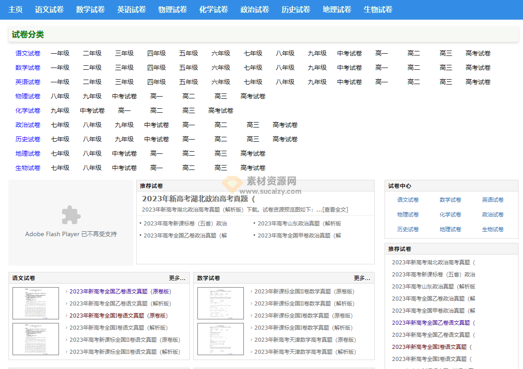Open 七年级 link in the 政治试卷 row
This screenshot has width=523, height=369.
(x=60, y=125)
